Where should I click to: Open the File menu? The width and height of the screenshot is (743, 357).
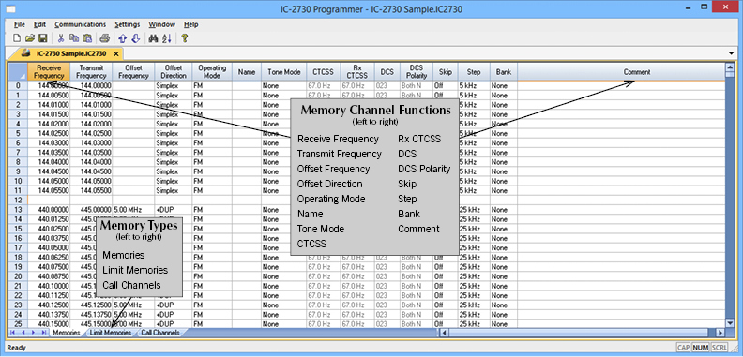click(x=20, y=24)
